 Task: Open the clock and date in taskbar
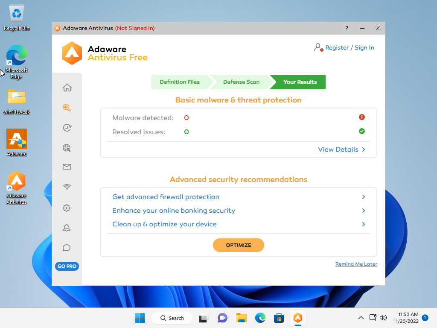pos(406,318)
